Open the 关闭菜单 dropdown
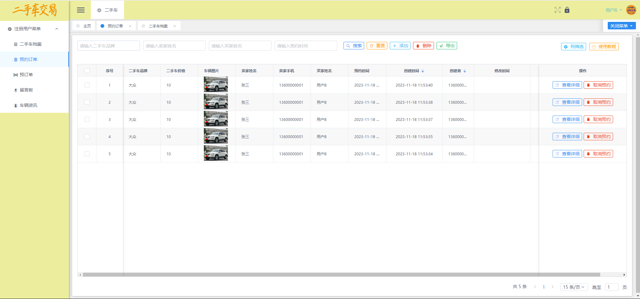The height and width of the screenshot is (299, 640). click(x=622, y=26)
